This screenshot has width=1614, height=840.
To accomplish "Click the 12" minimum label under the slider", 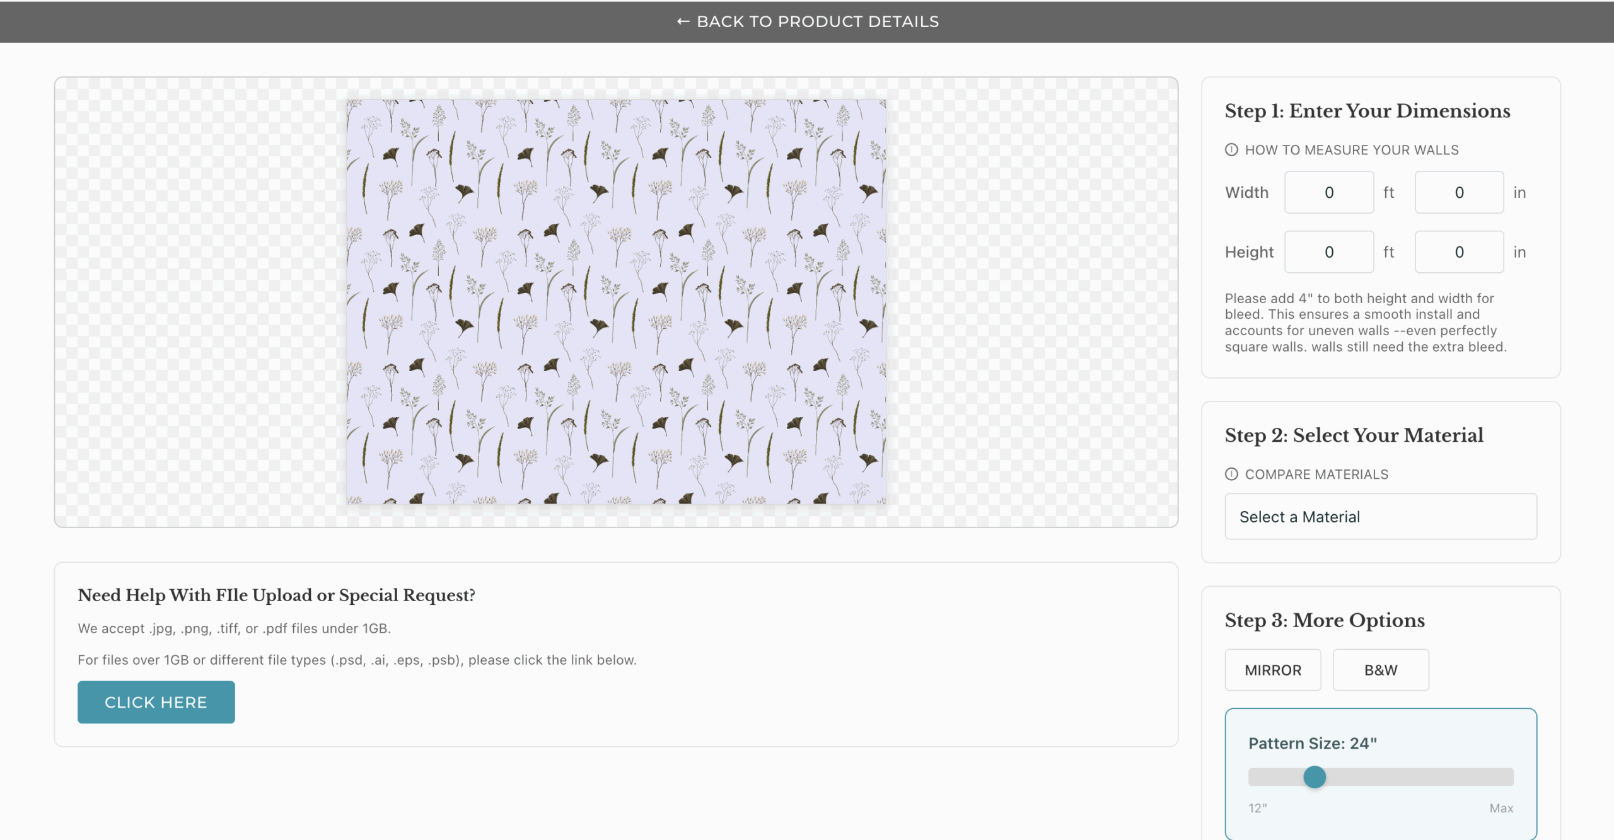I will click(1257, 808).
